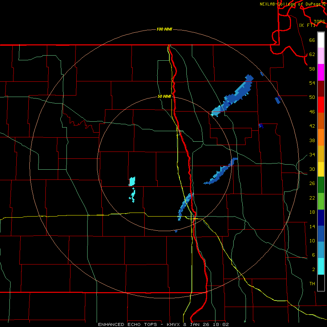Select the dark red legend swatch
Screen dimensions: 327x327
[x=321, y=89]
